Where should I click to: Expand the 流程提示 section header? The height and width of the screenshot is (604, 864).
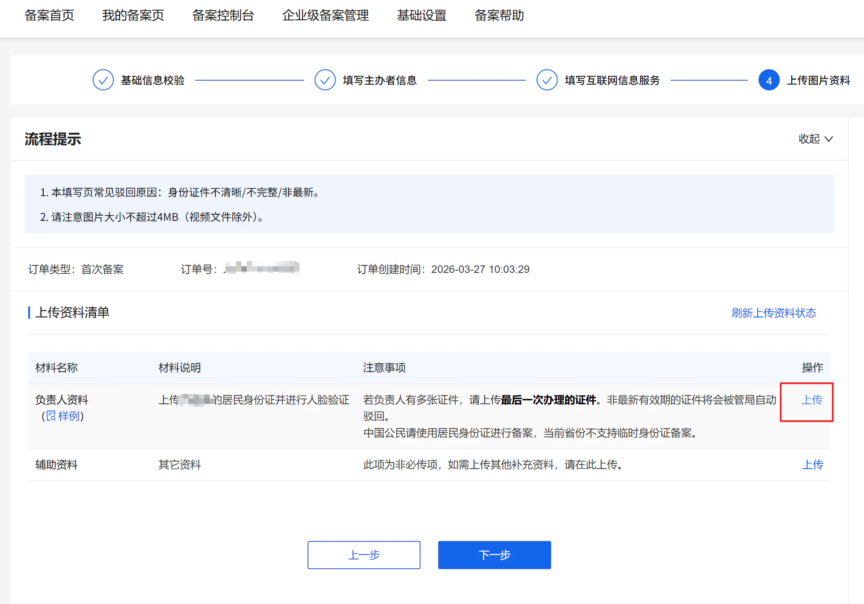point(53,139)
